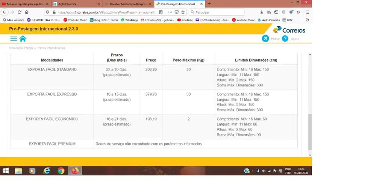Toggle reader view in the address bar
376x183 pixels.
161,12
